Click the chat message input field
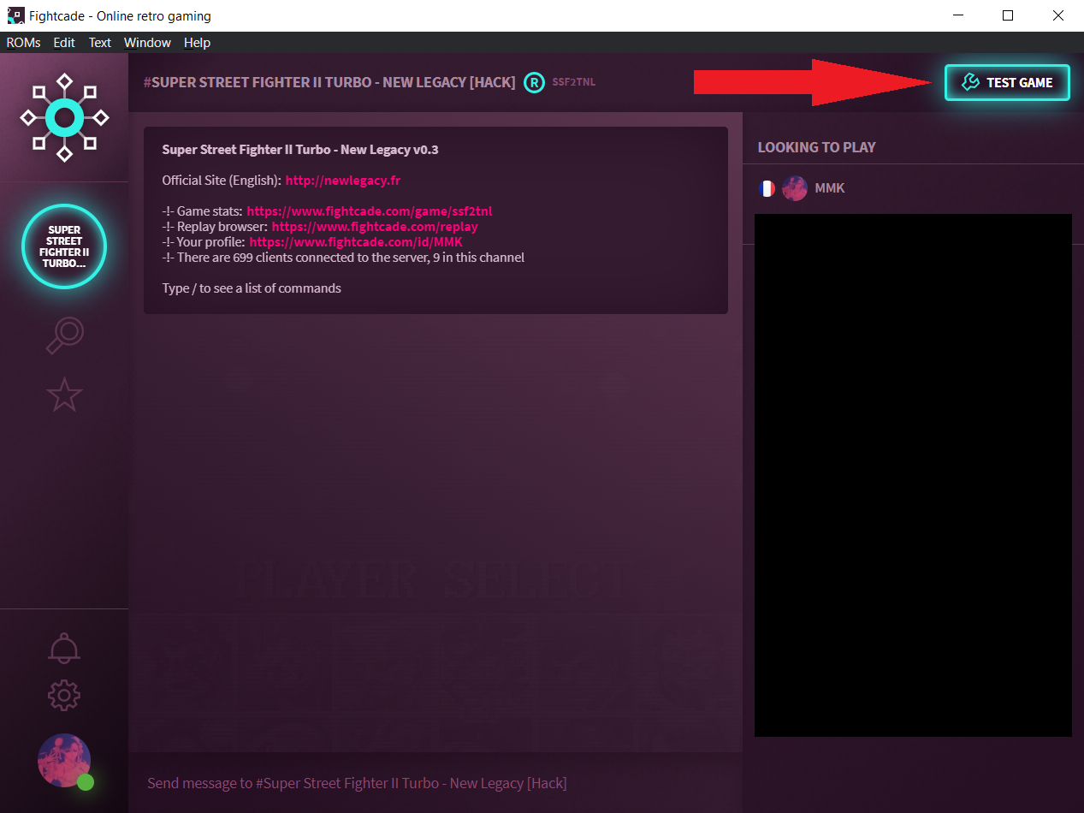The width and height of the screenshot is (1084, 813). click(x=435, y=783)
